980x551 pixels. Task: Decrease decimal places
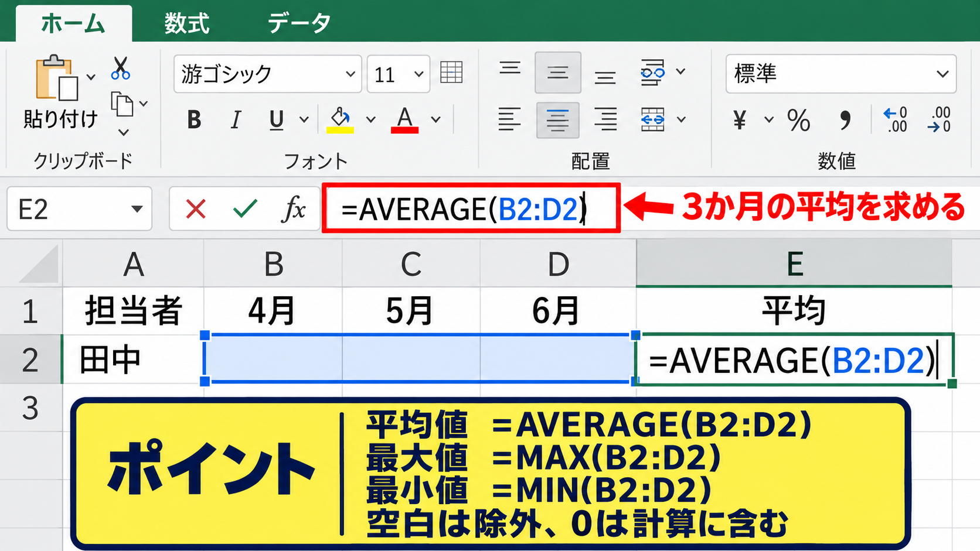point(939,119)
